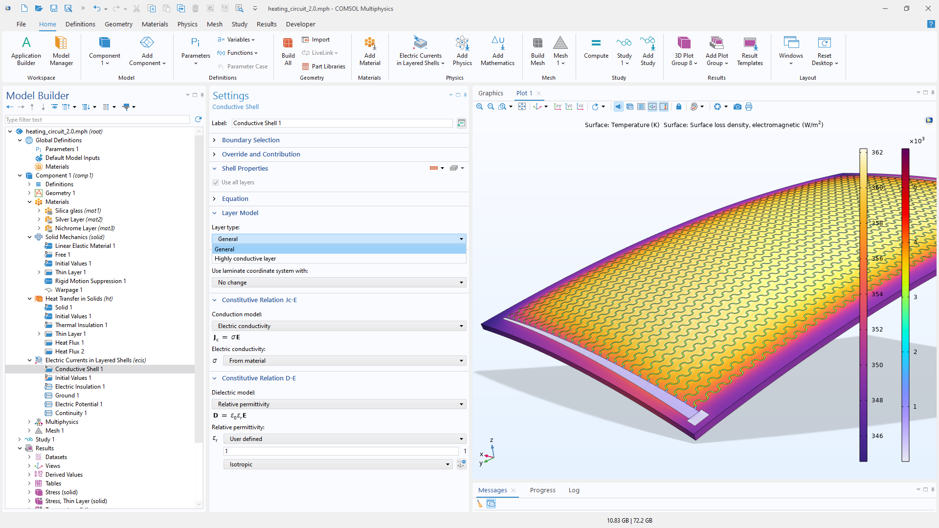Image resolution: width=939 pixels, height=528 pixels.
Task: Toggle the Show Legends button
Action: 664,107
